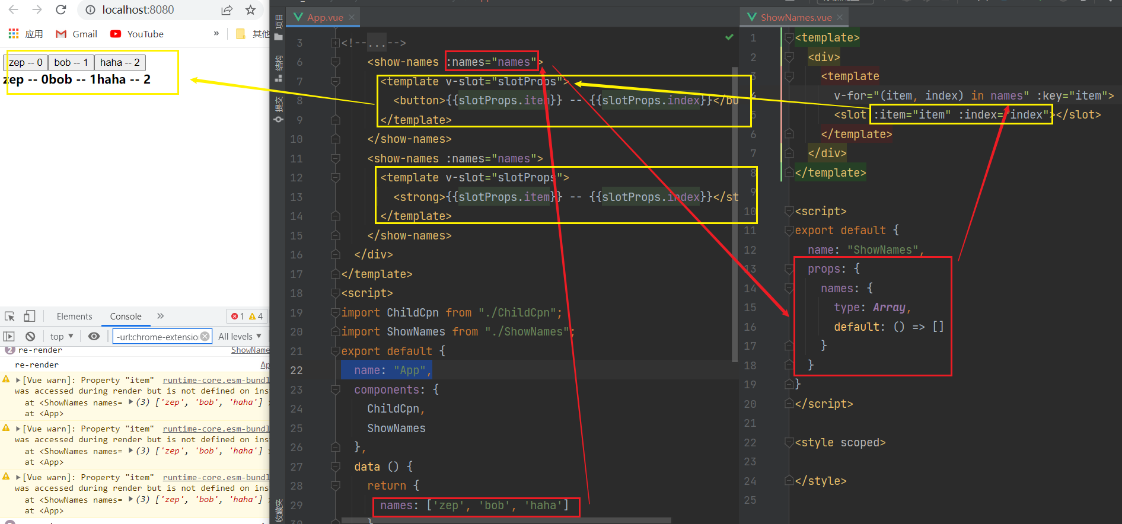Collapse the template block in ShowNames.vue line 1

coord(789,37)
